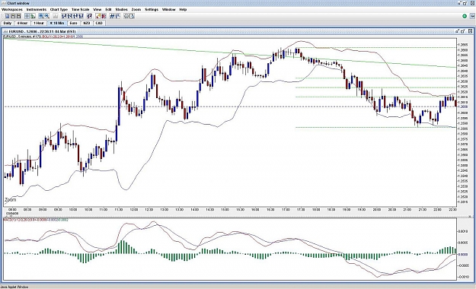Click the zoom in magnifier icon
The height and width of the screenshot is (289, 476).
41,16
